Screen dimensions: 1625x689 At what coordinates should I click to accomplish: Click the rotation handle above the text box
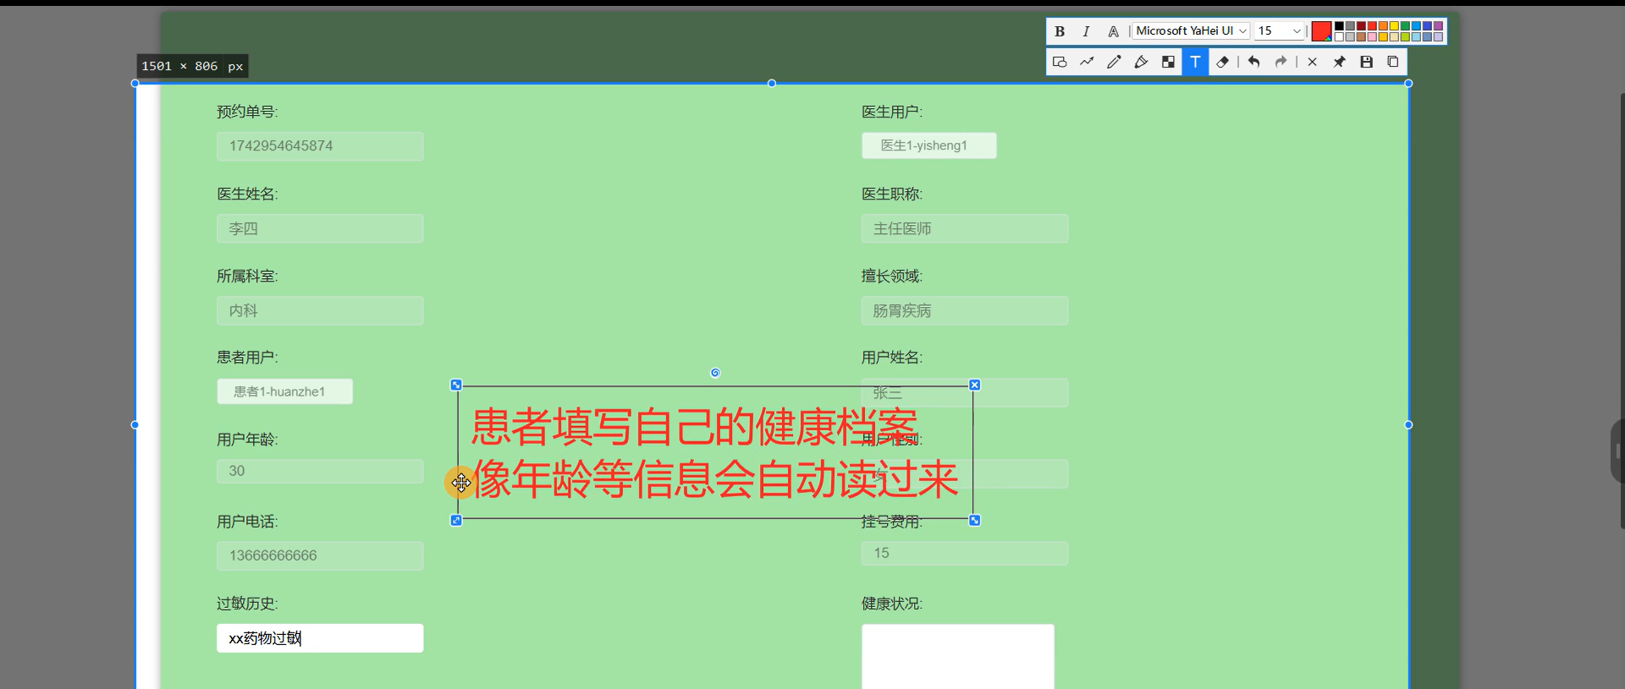coord(715,373)
